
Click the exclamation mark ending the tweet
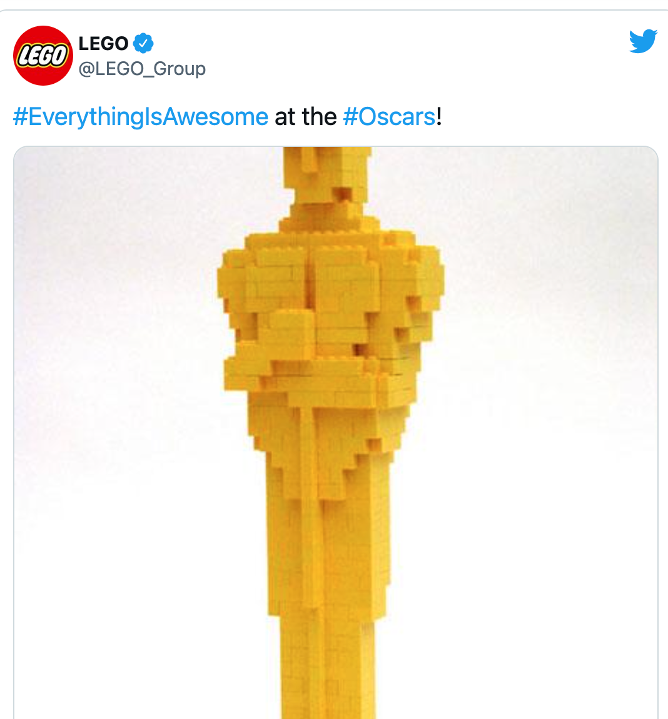point(439,116)
